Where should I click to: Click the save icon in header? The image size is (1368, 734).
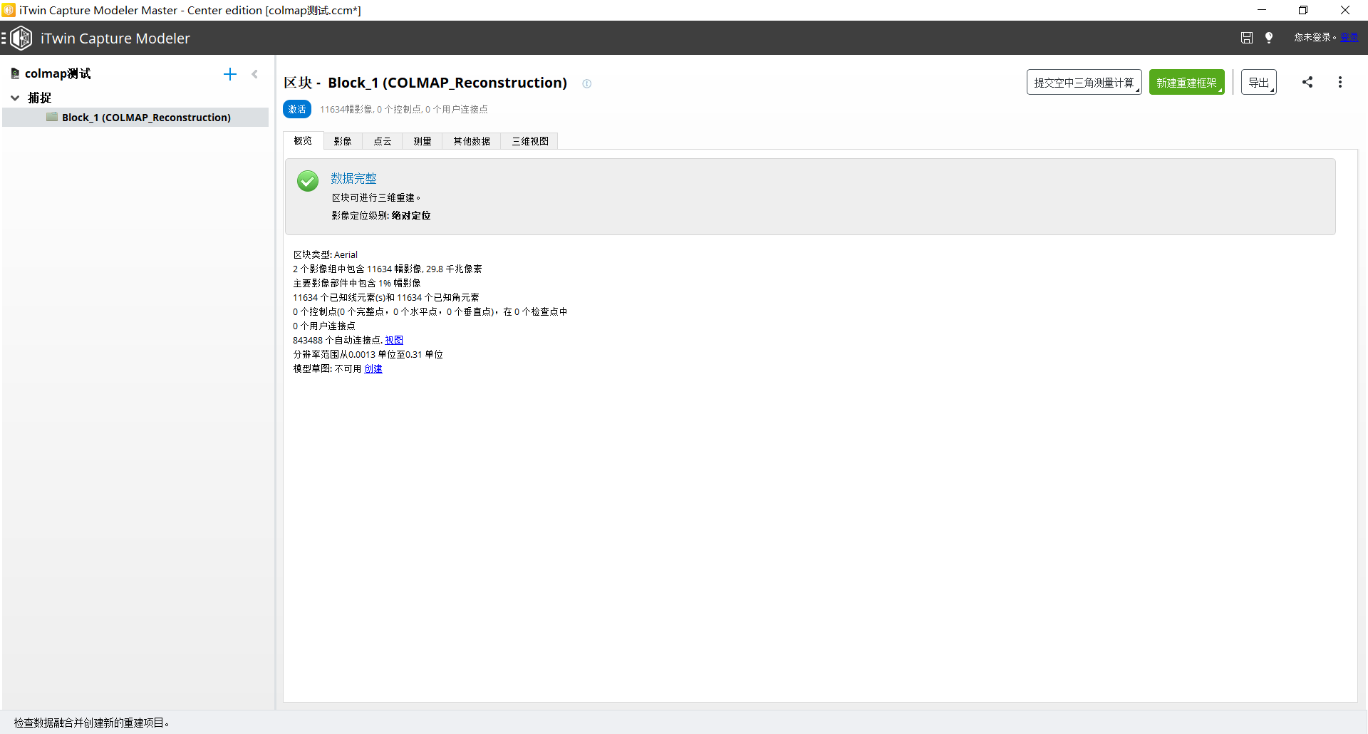pyautogui.click(x=1246, y=38)
